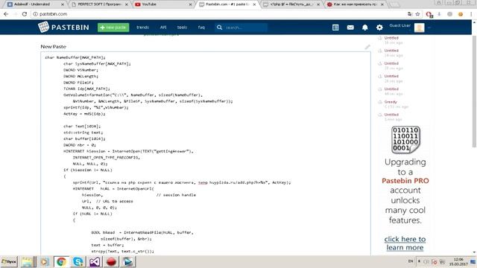This screenshot has height=268, width=477.
Task: Open the faq menu item in Pastebin header
Action: coord(201,28)
